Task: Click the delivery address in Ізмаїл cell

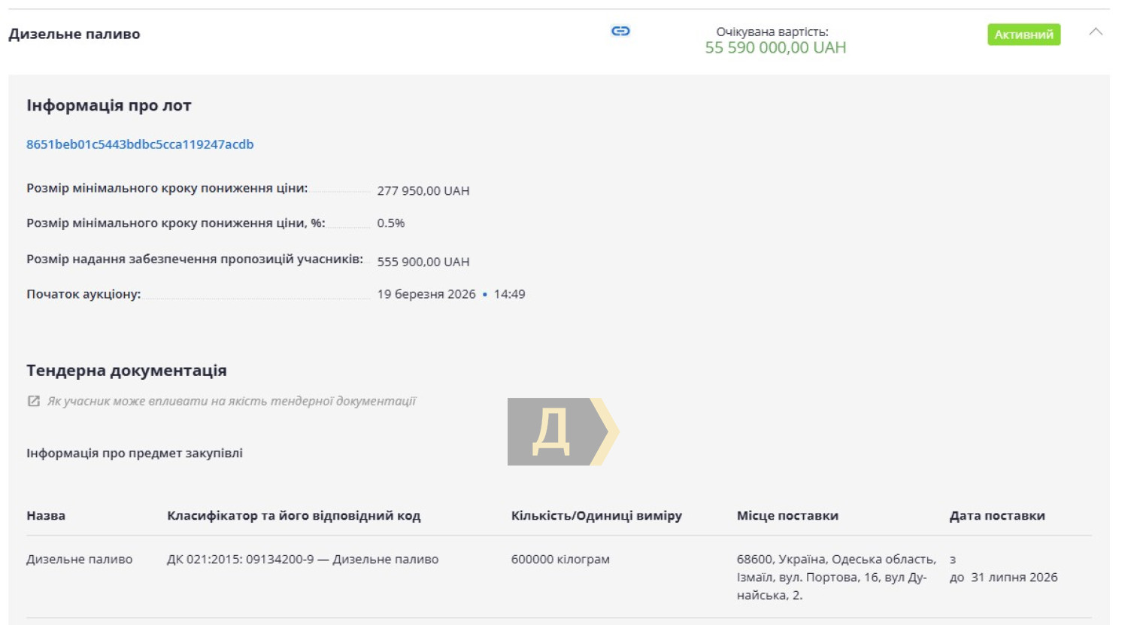Action: 835,577
